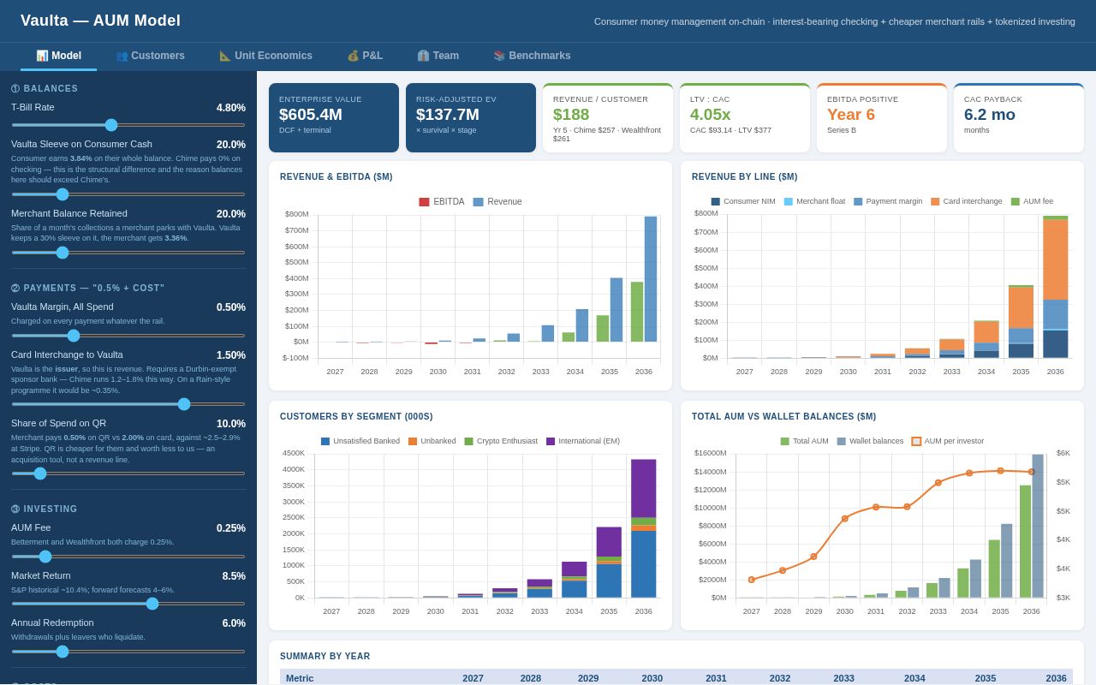Screen dimensions: 1096x685
Task: Toggle the Unsatisfied Banked segment legend
Action: (x=360, y=442)
